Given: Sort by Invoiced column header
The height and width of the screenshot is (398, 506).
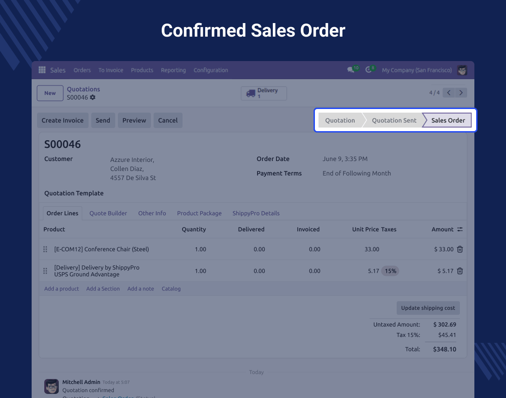Looking at the screenshot, I should pyautogui.click(x=308, y=229).
